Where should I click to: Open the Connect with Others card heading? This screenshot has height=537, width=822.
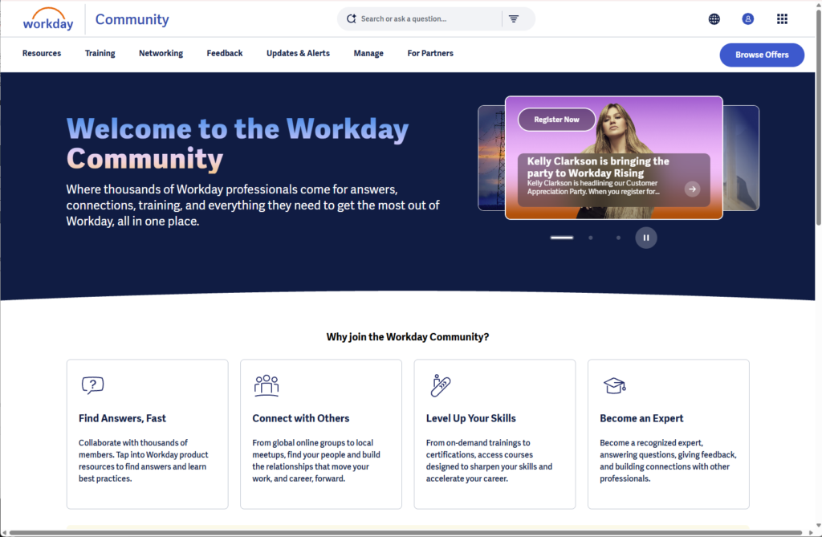[x=300, y=418]
